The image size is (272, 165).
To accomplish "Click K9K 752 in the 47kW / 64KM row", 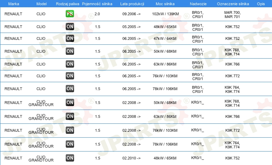I will (232, 38).
